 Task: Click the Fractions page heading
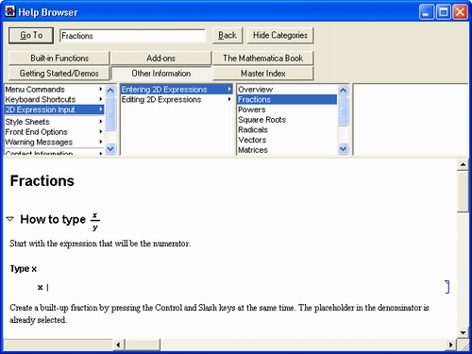42,181
